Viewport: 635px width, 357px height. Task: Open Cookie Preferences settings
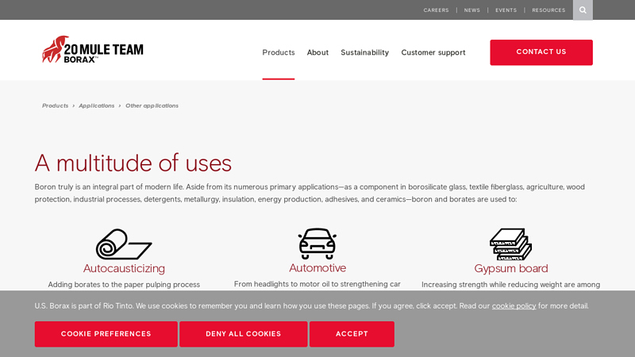(x=106, y=334)
